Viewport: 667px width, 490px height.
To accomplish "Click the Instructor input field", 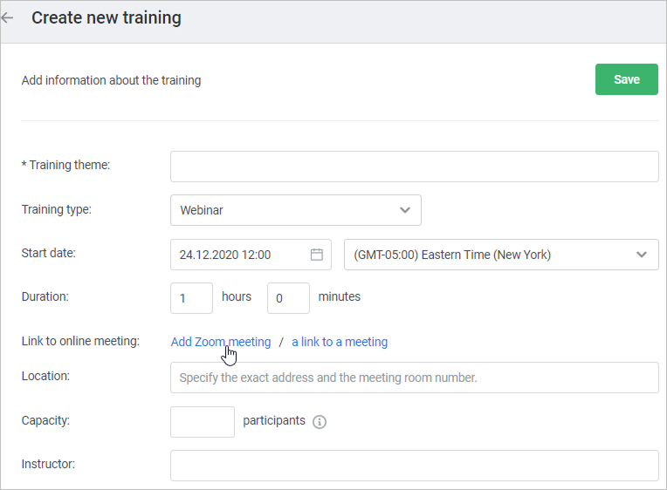I will tap(414, 465).
